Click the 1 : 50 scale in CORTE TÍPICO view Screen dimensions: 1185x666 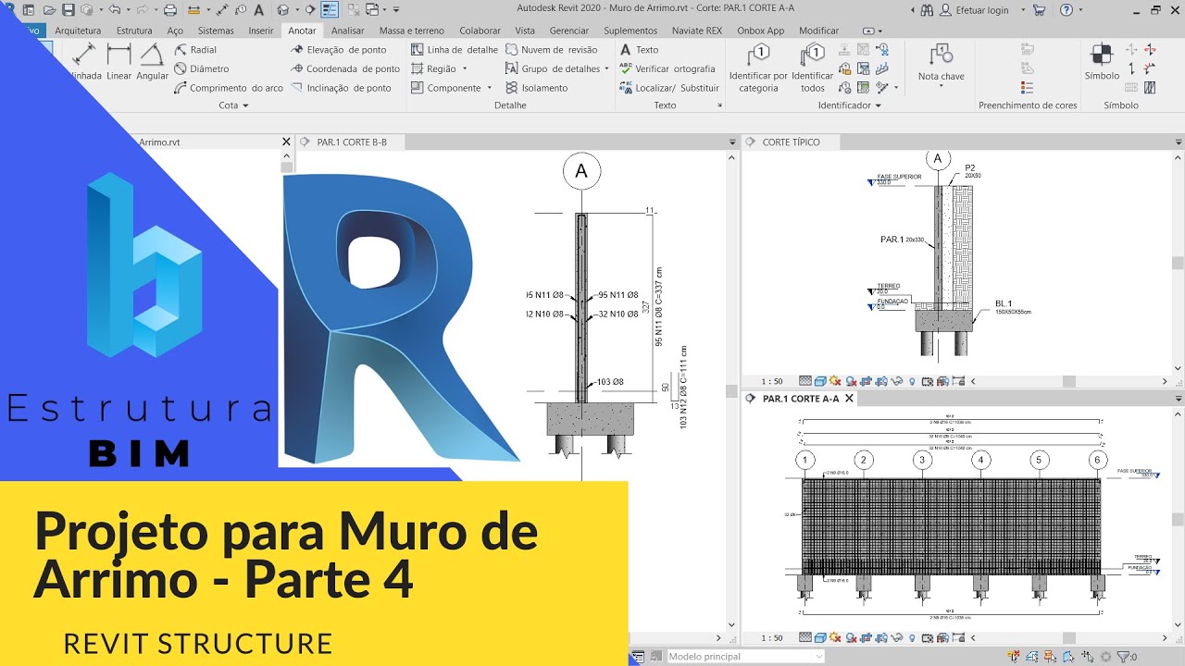click(772, 381)
